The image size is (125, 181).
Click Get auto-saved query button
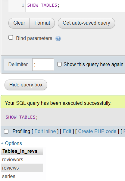click(86, 23)
